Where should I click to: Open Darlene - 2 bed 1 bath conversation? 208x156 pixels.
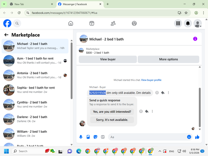(35, 119)
